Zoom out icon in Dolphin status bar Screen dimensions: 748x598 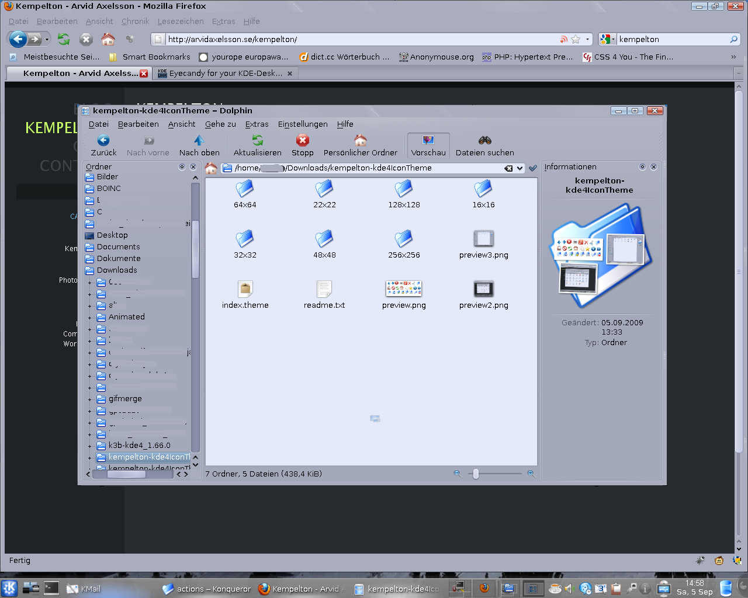[x=457, y=474]
